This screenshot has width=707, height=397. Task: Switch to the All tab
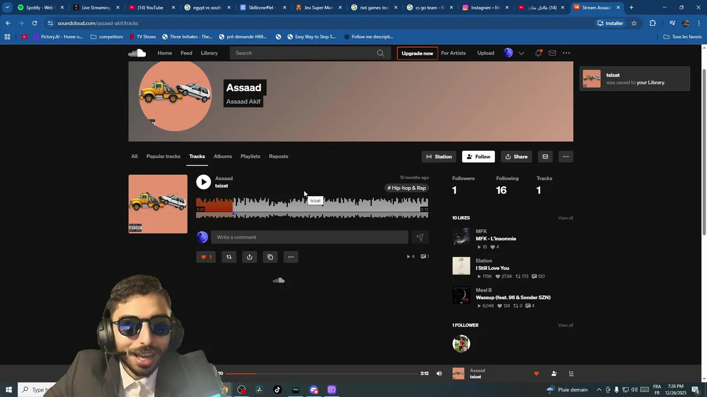coord(134,157)
